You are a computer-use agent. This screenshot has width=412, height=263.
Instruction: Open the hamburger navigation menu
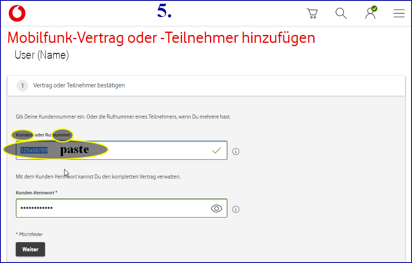pyautogui.click(x=399, y=13)
